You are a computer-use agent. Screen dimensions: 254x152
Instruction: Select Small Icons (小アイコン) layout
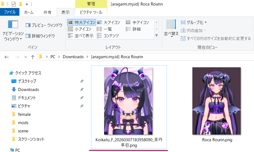(x=80, y=29)
